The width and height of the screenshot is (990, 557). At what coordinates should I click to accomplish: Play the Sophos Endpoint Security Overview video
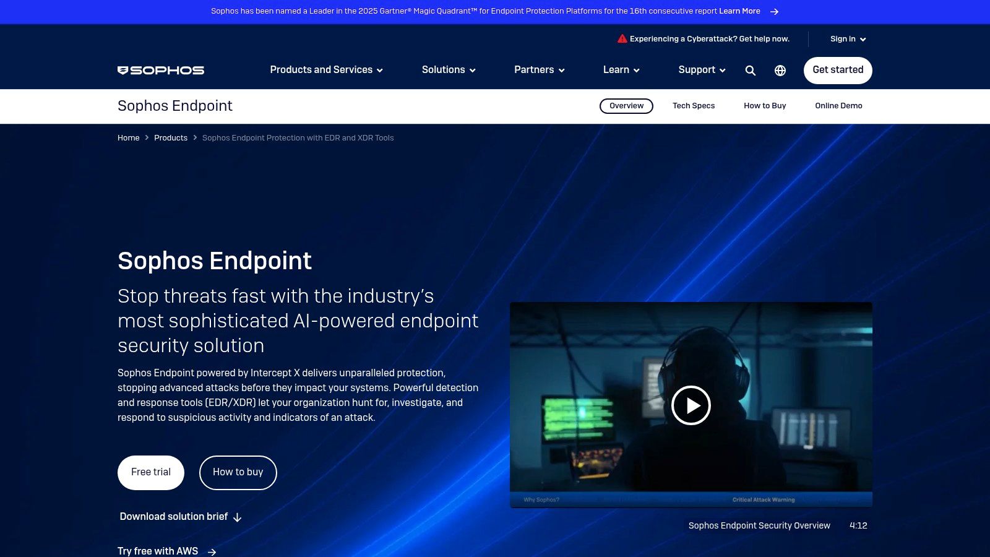tap(691, 405)
